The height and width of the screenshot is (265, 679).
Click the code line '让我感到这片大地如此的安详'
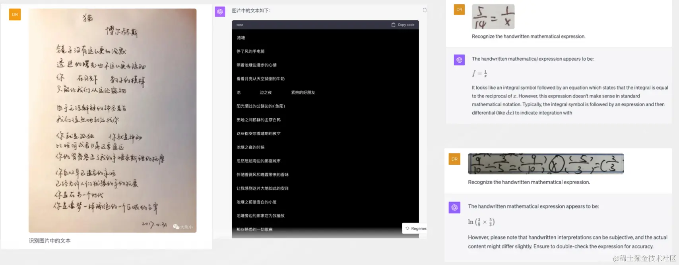(262, 188)
